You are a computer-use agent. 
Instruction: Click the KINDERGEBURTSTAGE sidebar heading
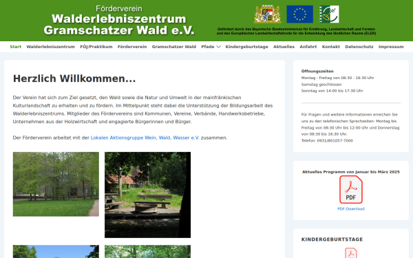point(332,239)
